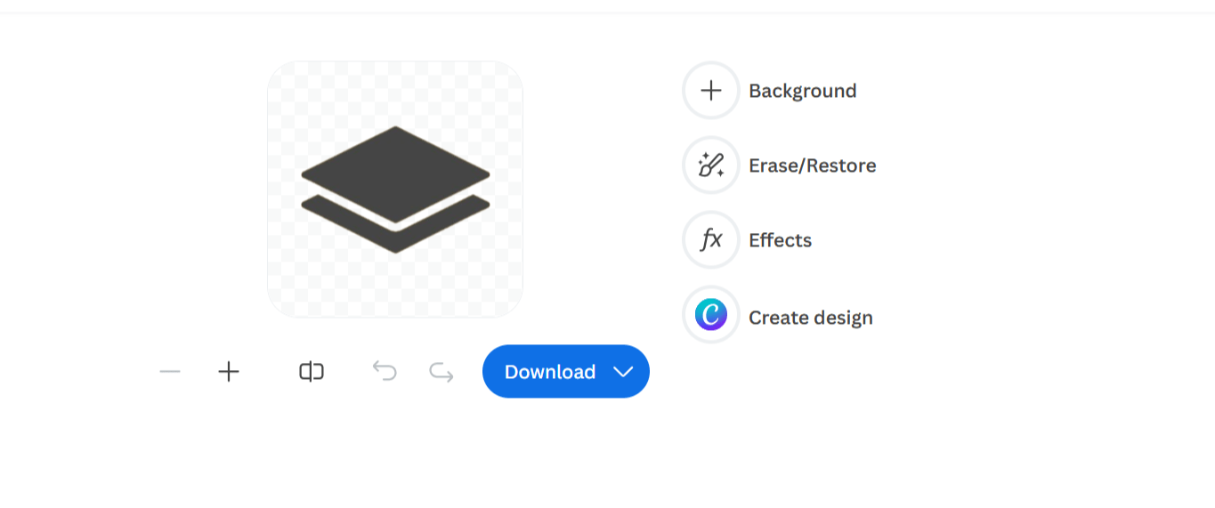Select the Effects text label
This screenshot has width=1215, height=508.
pos(780,240)
